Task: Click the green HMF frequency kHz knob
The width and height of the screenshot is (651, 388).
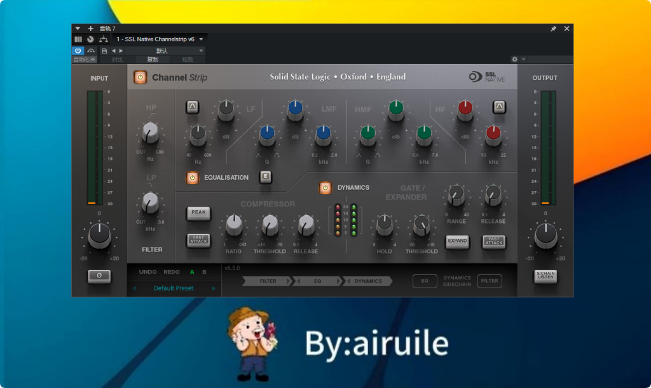Action: pos(424,135)
